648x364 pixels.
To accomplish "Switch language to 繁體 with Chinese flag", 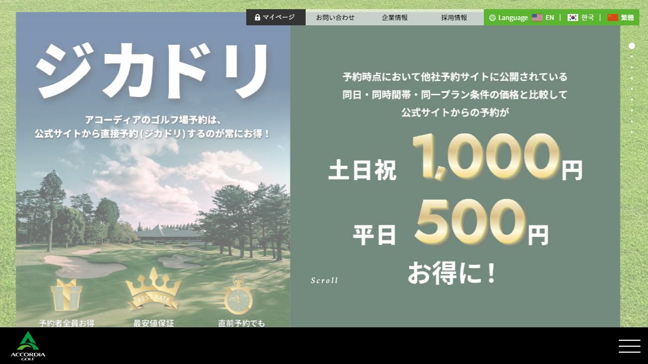I will click(620, 17).
